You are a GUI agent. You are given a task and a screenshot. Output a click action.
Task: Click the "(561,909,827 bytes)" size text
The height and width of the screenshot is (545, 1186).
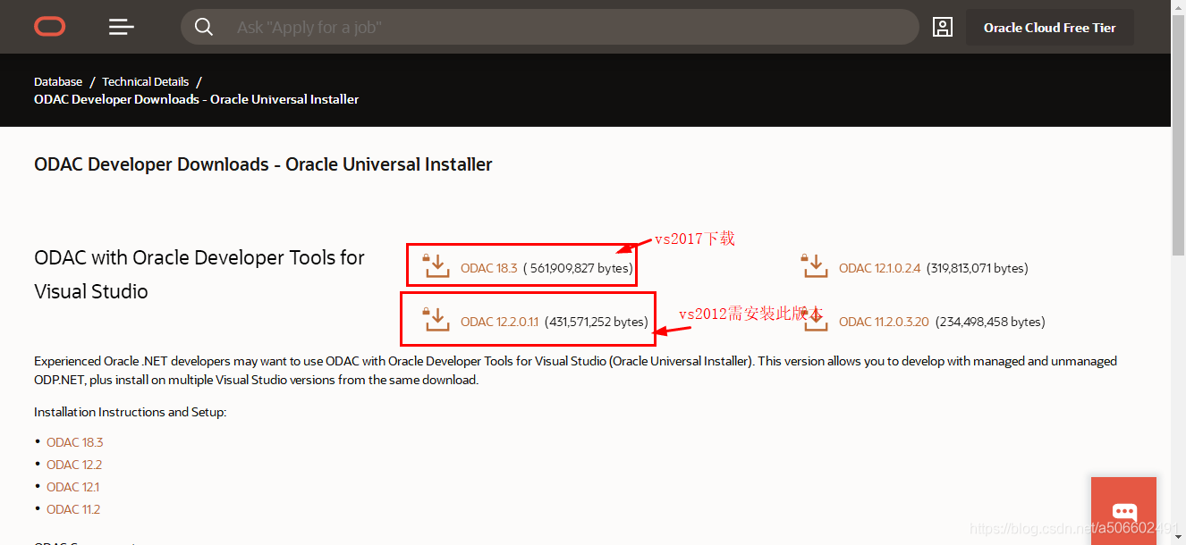(578, 268)
